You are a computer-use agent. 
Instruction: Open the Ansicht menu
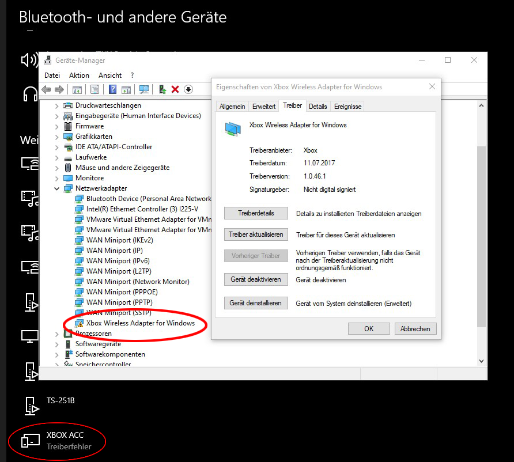(x=110, y=75)
